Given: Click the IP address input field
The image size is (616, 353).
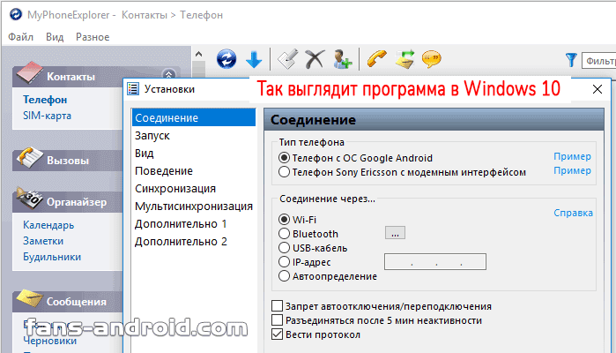Looking at the screenshot, I should (435, 262).
